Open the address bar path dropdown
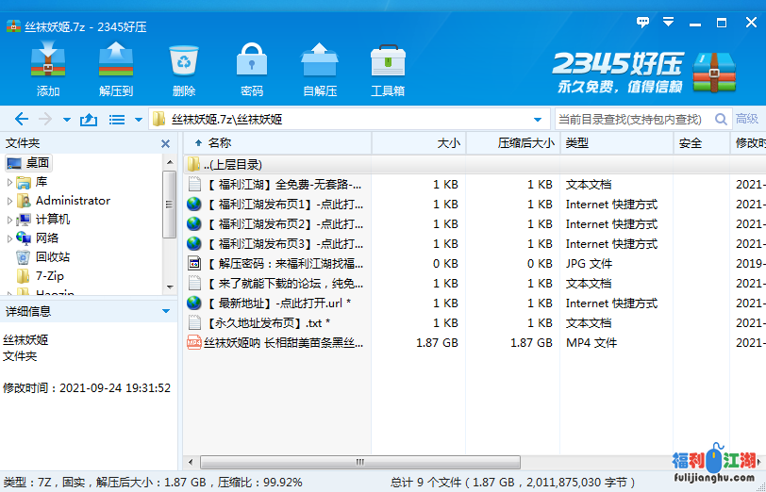The width and height of the screenshot is (766, 492). tap(538, 120)
